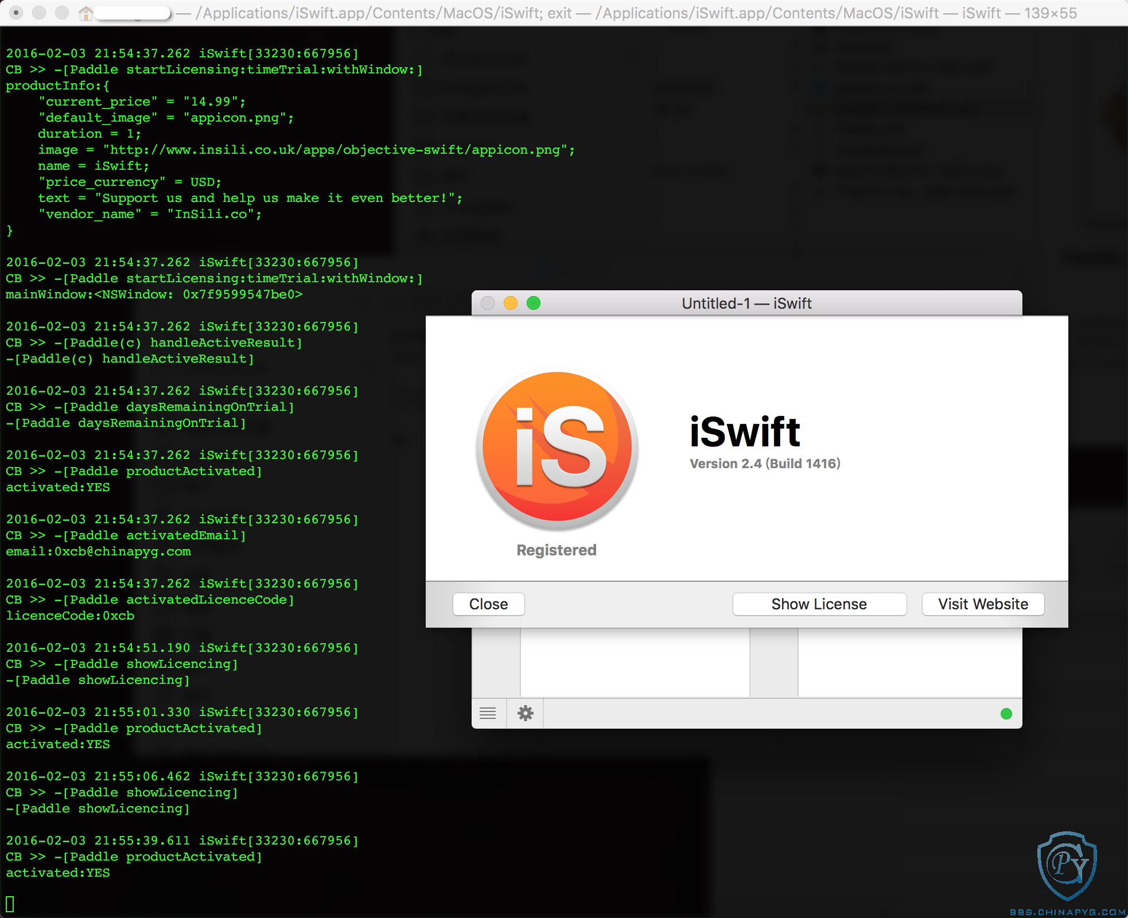Close the Untitled-1 iSwift window via gray button
The height and width of the screenshot is (918, 1128).
pos(487,303)
